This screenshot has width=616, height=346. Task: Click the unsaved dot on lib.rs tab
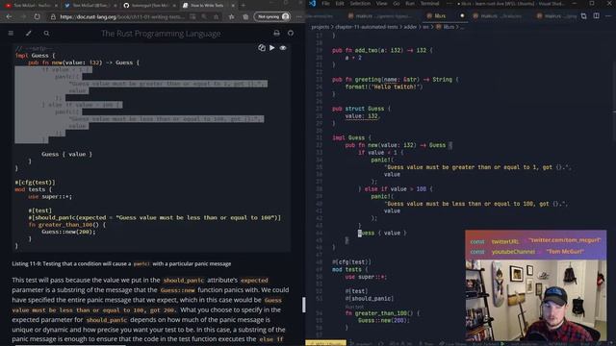tap(462, 16)
